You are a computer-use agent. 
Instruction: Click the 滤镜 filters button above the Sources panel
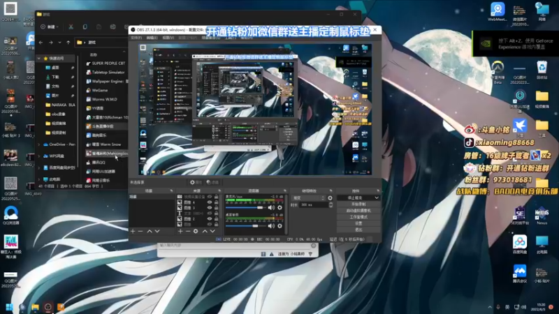pyautogui.click(x=212, y=182)
